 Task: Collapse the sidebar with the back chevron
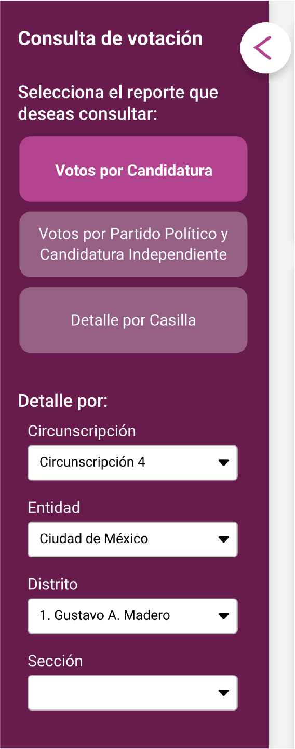pos(265,48)
